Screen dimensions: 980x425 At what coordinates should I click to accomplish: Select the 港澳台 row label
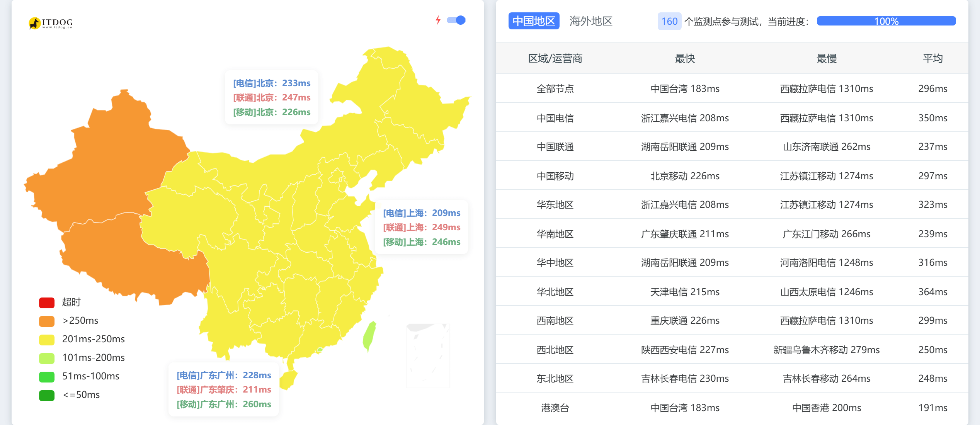click(x=555, y=408)
